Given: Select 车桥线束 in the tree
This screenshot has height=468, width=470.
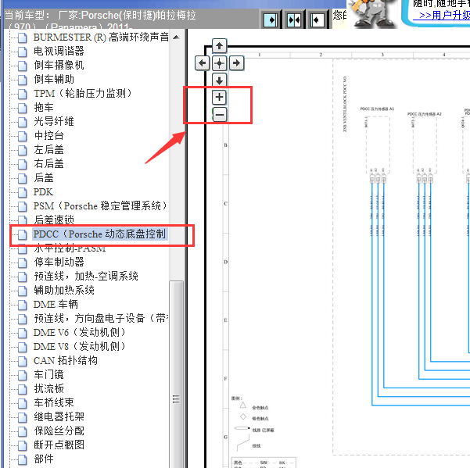Looking at the screenshot, I should click(x=54, y=402).
